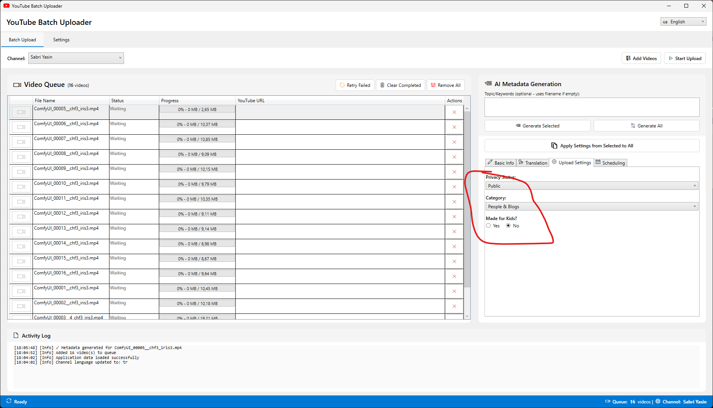Switch to the Settings tab

(x=61, y=40)
